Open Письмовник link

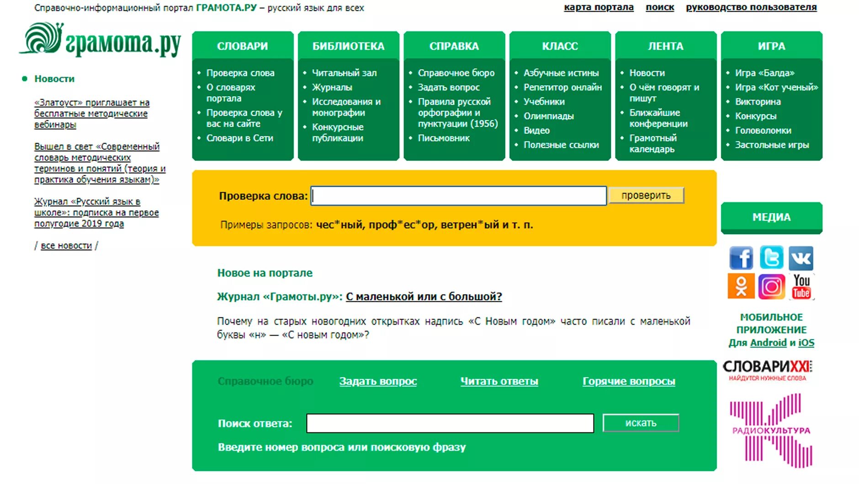tap(444, 138)
